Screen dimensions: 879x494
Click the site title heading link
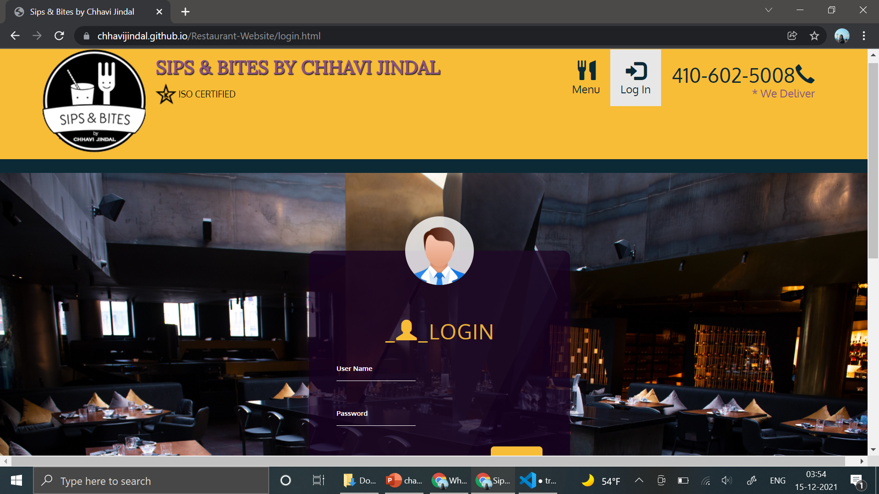click(298, 68)
